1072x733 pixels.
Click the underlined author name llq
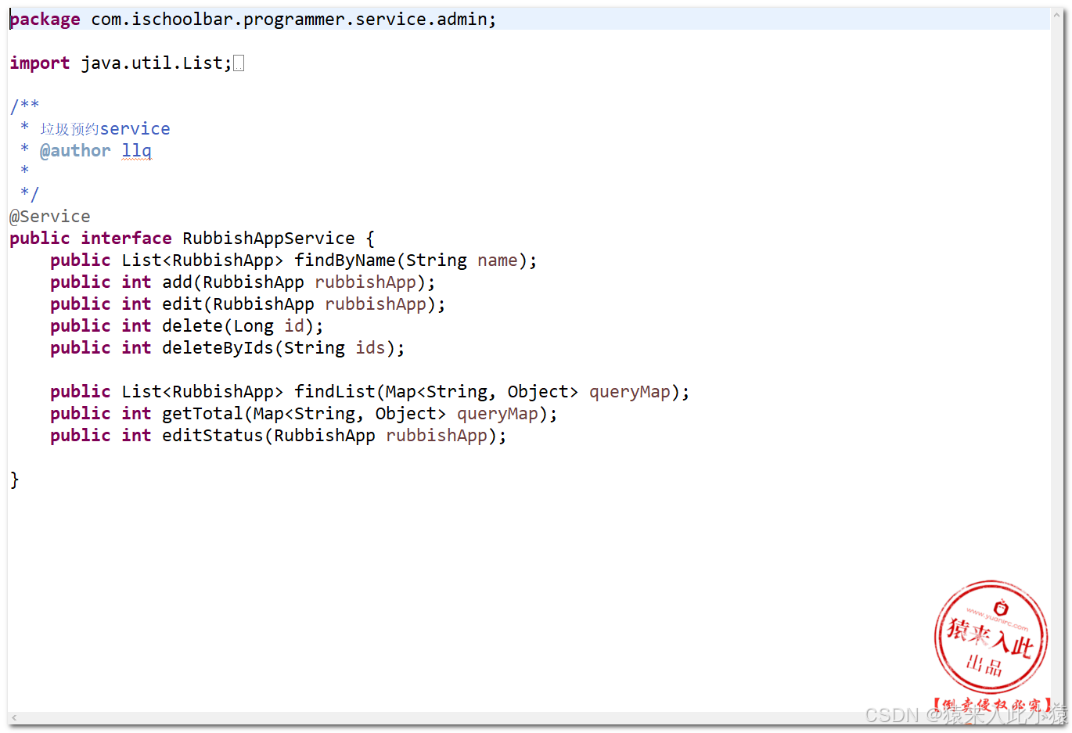tap(137, 151)
